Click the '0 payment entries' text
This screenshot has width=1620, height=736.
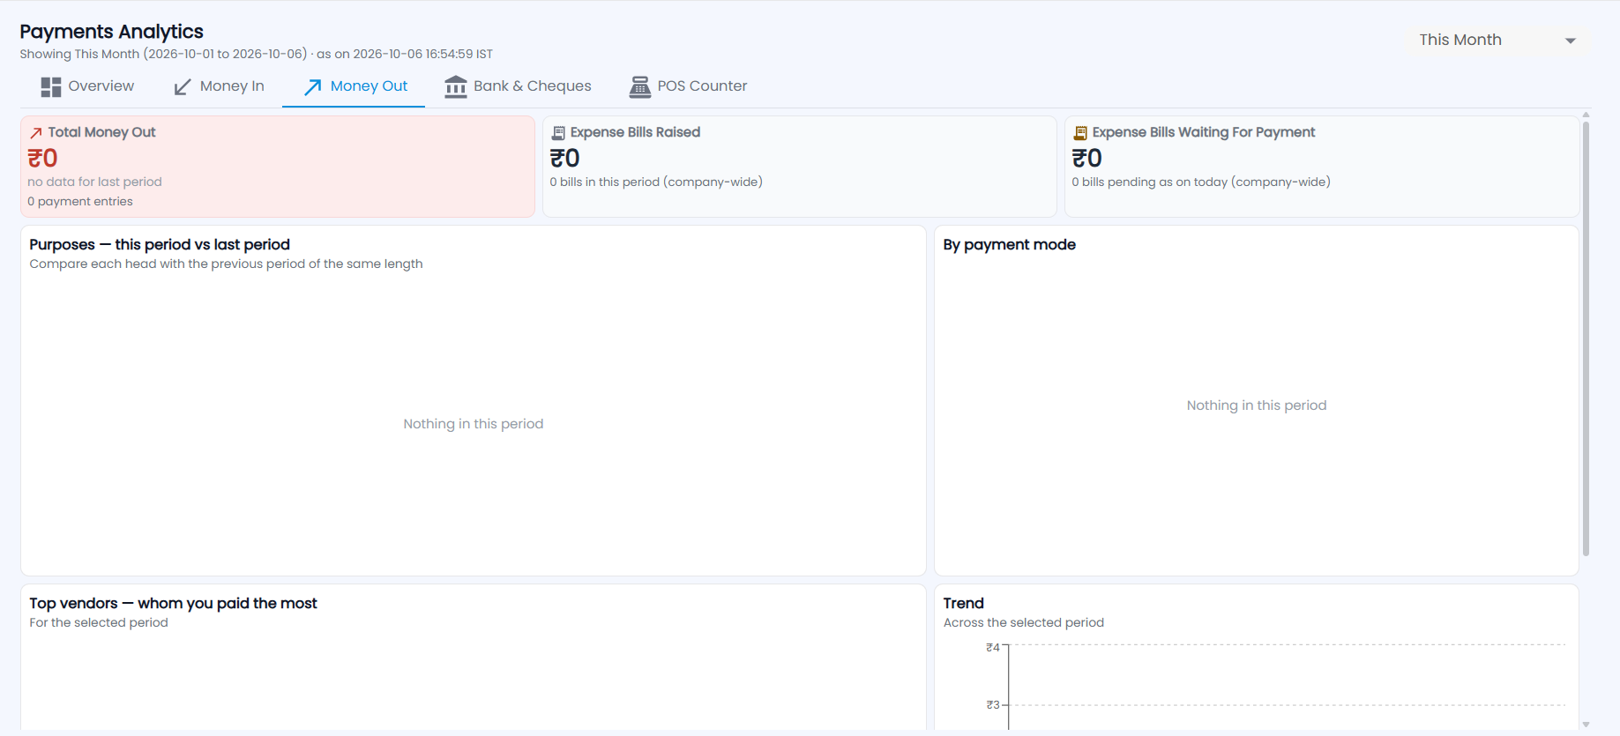point(80,202)
